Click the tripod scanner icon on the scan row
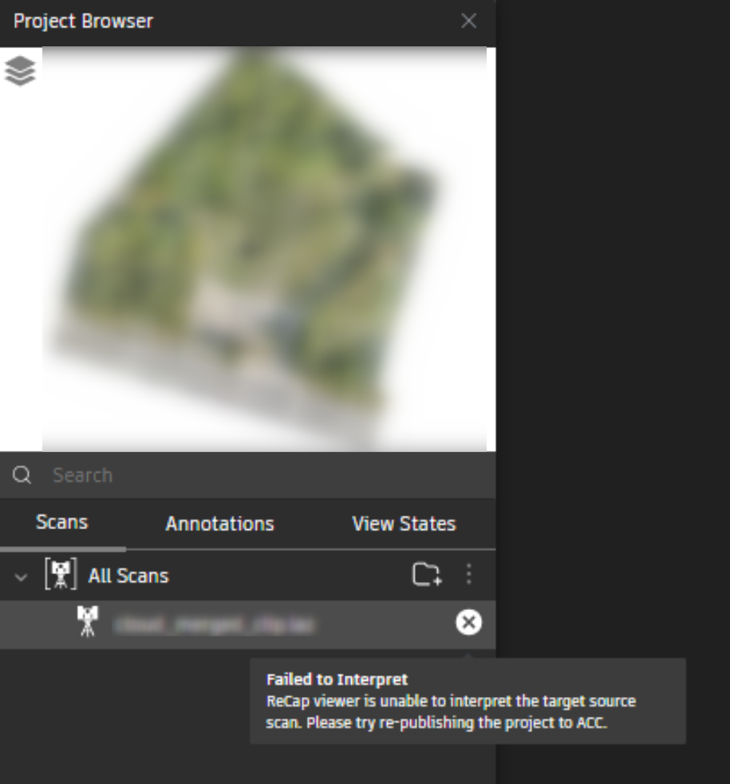Image resolution: width=730 pixels, height=784 pixels. pyautogui.click(x=88, y=621)
